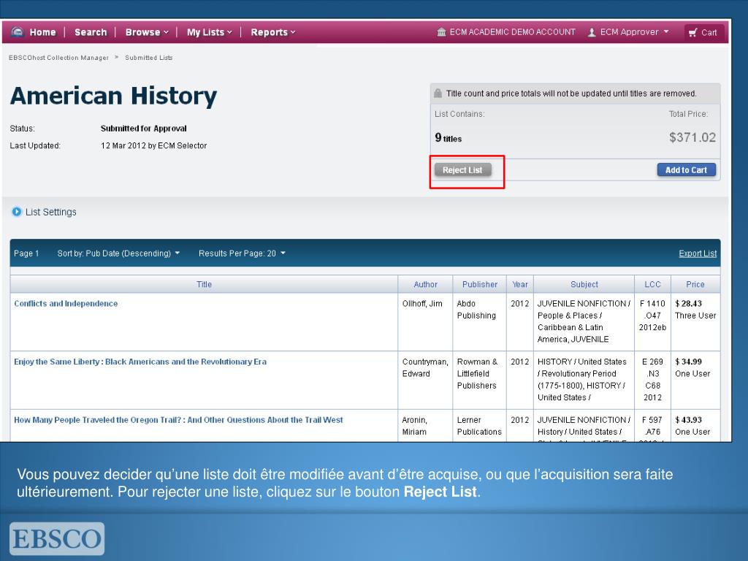Select Page 1 indicator
This screenshot has width=748, height=561.
(x=26, y=253)
